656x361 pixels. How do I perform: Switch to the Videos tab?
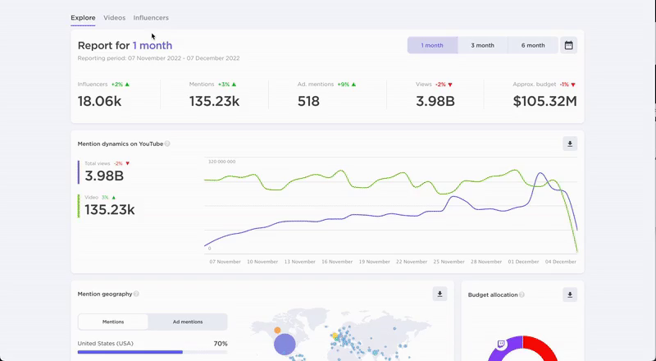tap(114, 17)
